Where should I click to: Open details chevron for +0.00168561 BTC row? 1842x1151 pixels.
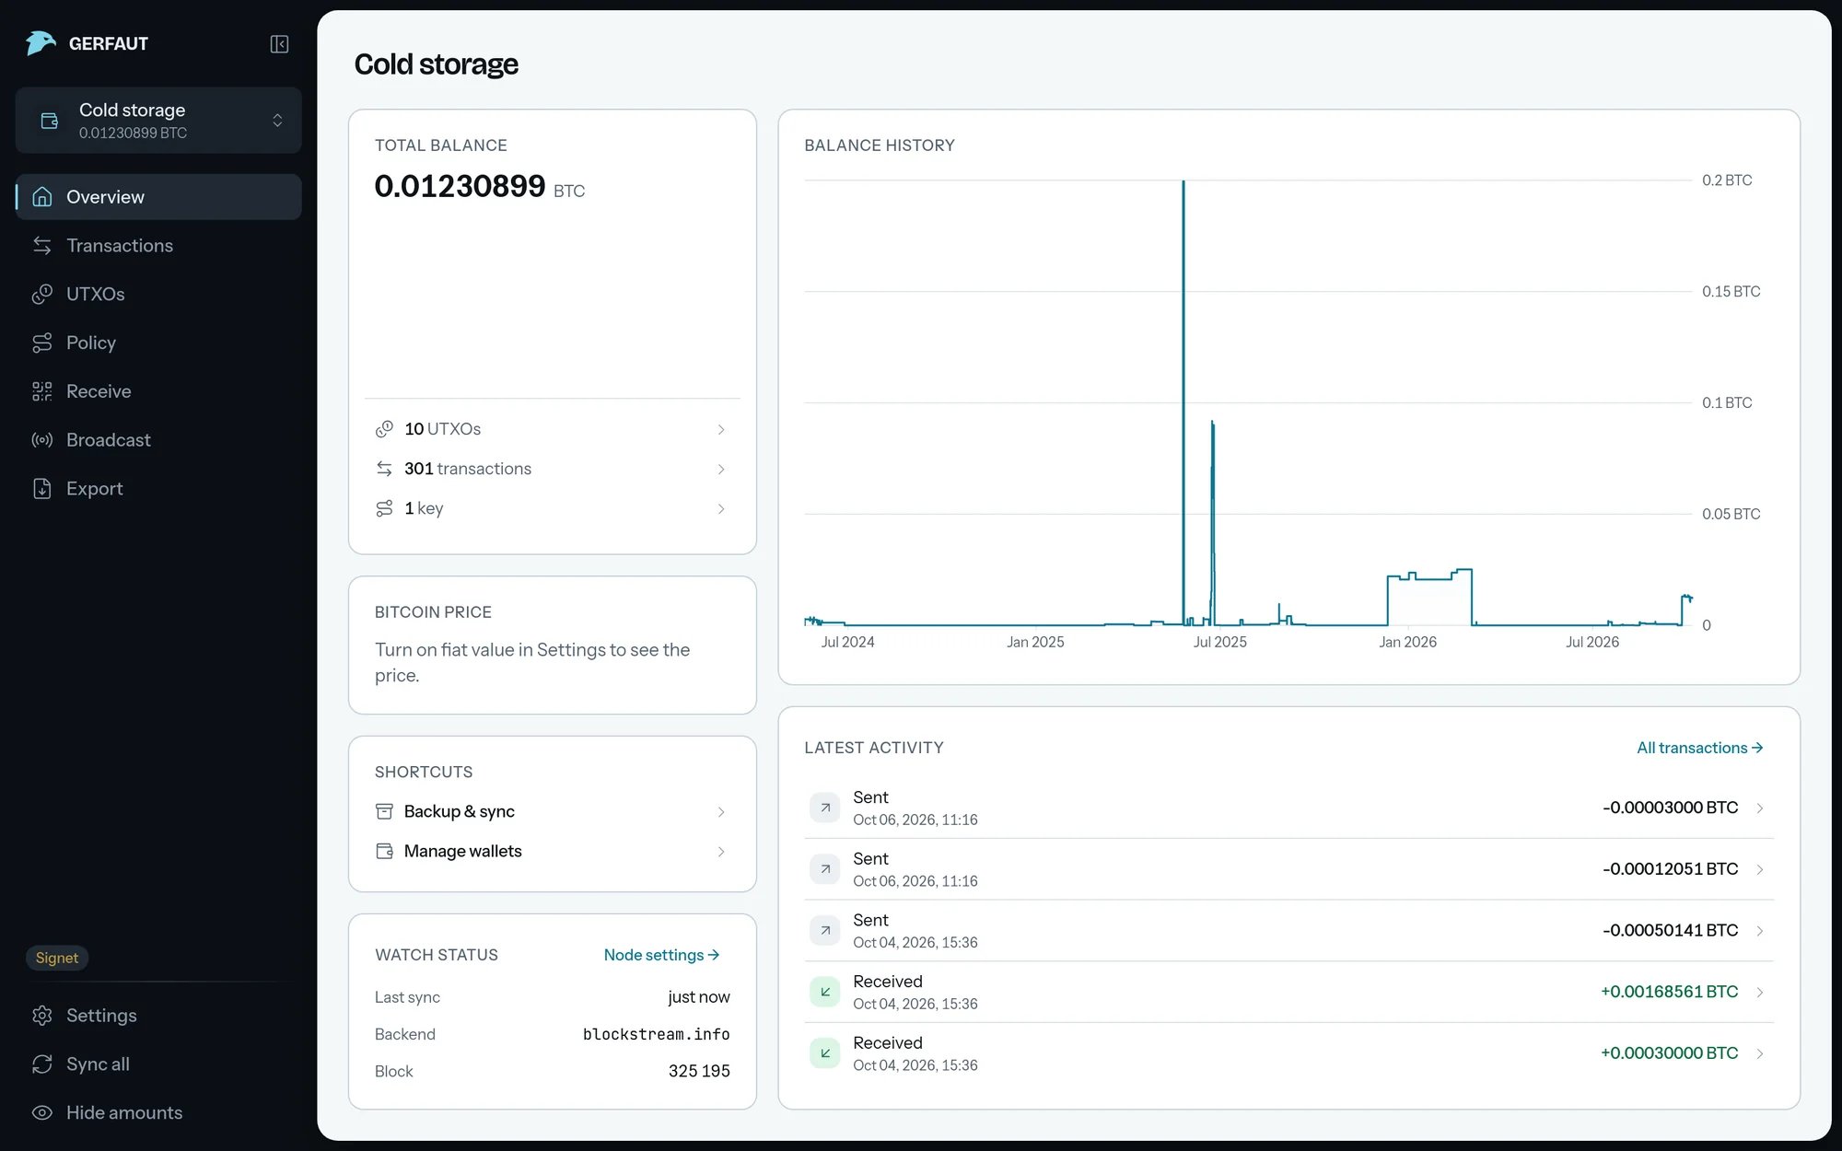[1759, 993]
